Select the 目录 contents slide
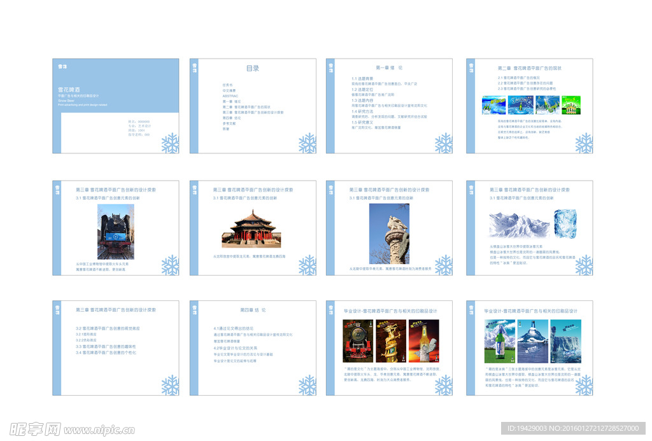 pyautogui.click(x=253, y=106)
